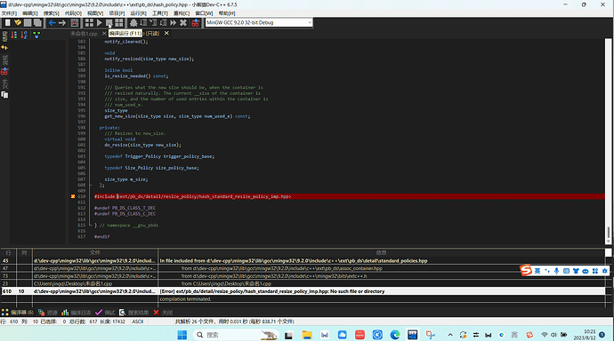This screenshot has width=614, height=341.
Task: Add watch using the red glasses icon
Action: tap(195, 23)
